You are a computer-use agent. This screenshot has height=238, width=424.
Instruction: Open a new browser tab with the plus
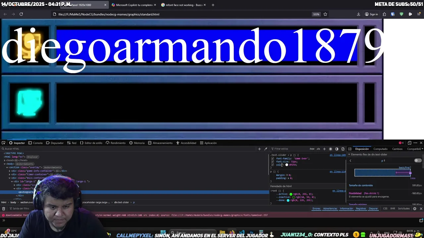click(213, 5)
